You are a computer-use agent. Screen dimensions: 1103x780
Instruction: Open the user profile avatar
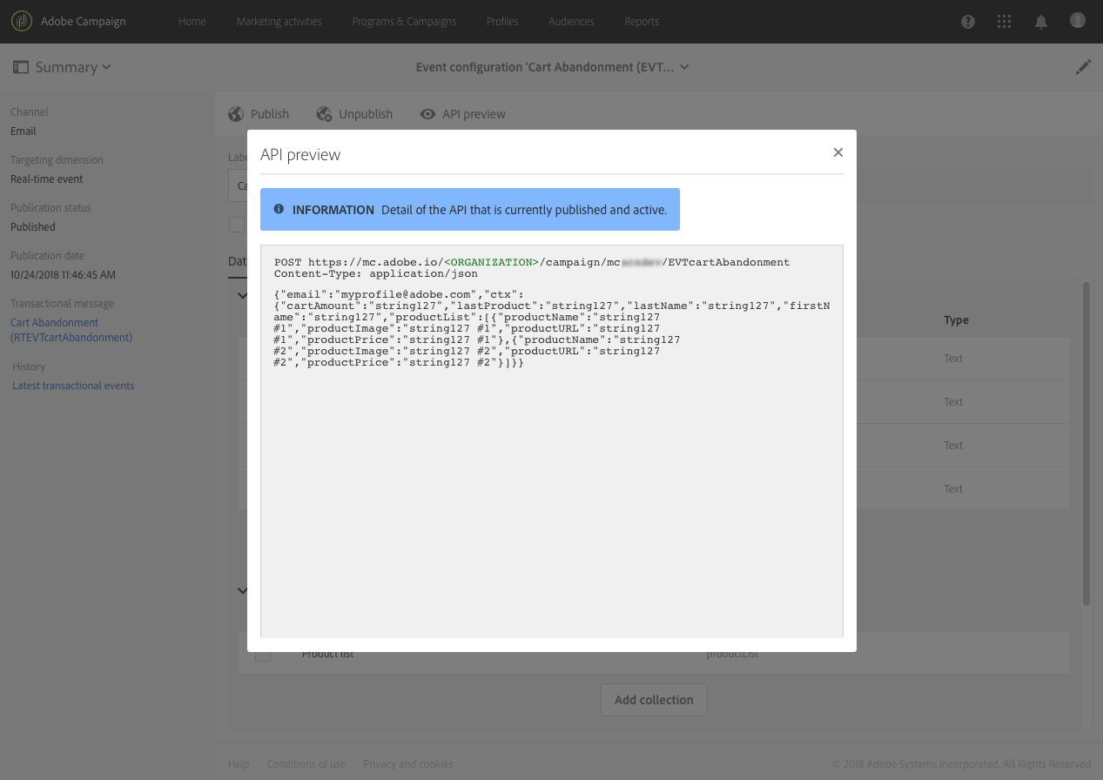1078,20
